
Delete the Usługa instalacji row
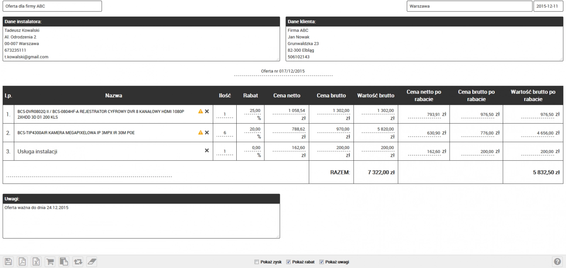(207, 150)
